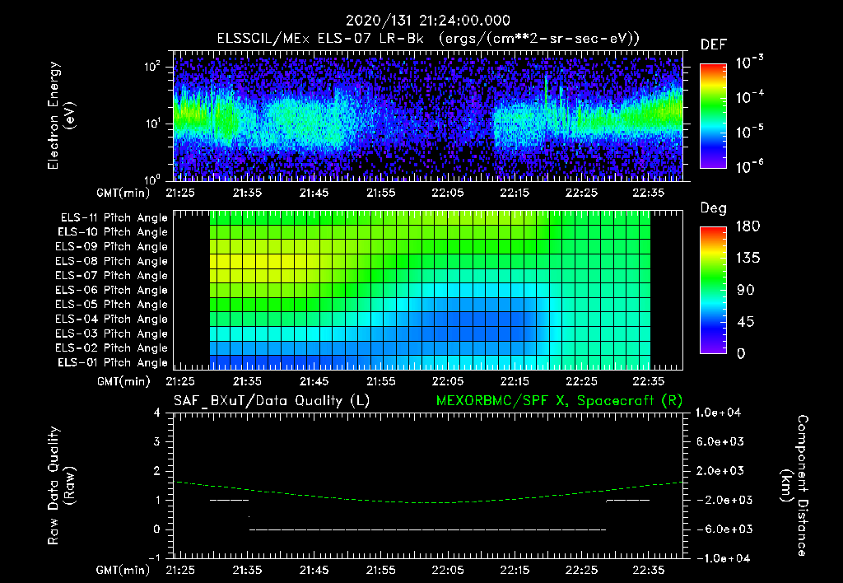This screenshot has height=583, width=843.
Task: Click the GMT(min) label under the spectrogram
Action: (123, 193)
